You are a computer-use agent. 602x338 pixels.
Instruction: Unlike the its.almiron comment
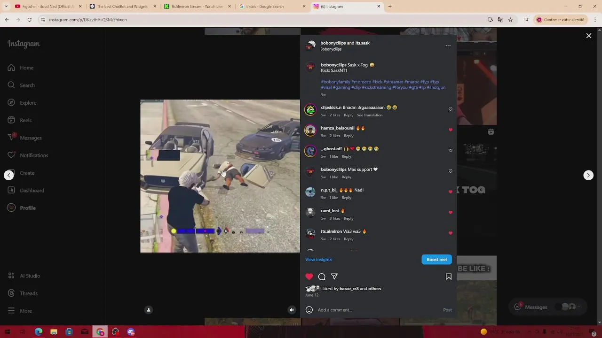click(450, 233)
